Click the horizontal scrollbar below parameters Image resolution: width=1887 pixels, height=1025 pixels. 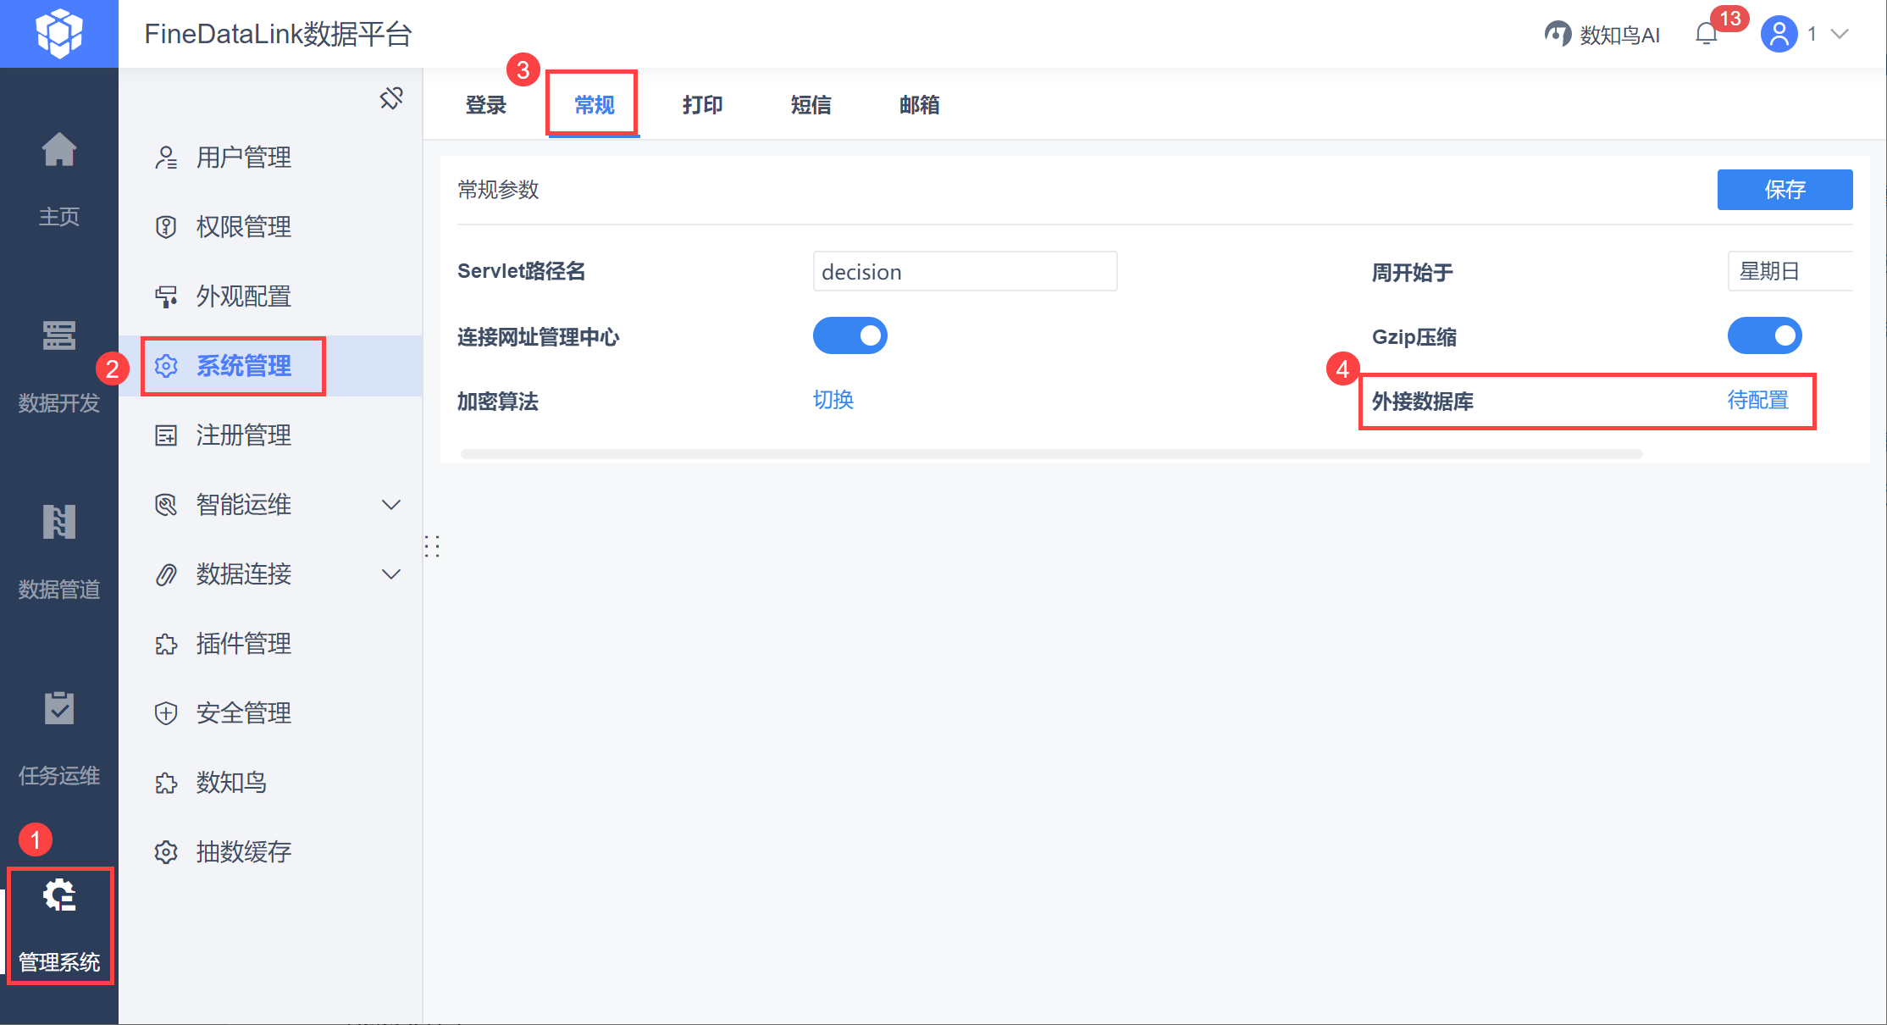[1050, 454]
